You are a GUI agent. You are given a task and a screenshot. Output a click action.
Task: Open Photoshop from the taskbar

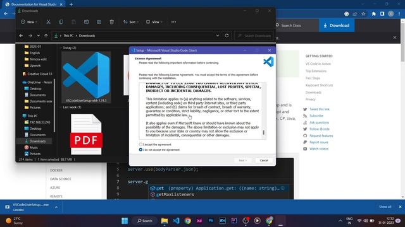211,221
